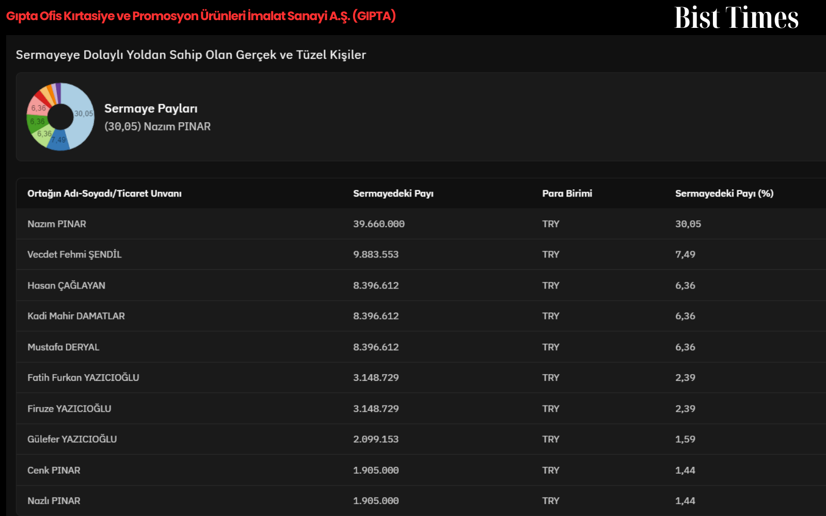Click the red GIPTA company title

201,16
